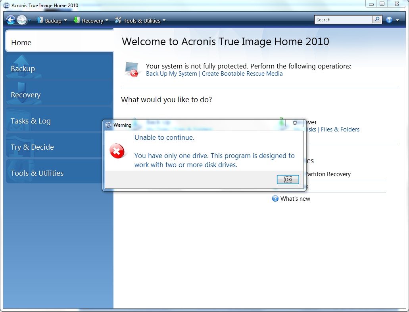The height and width of the screenshot is (312, 409).
Task: Click the What's new help icon
Action: pos(275,198)
